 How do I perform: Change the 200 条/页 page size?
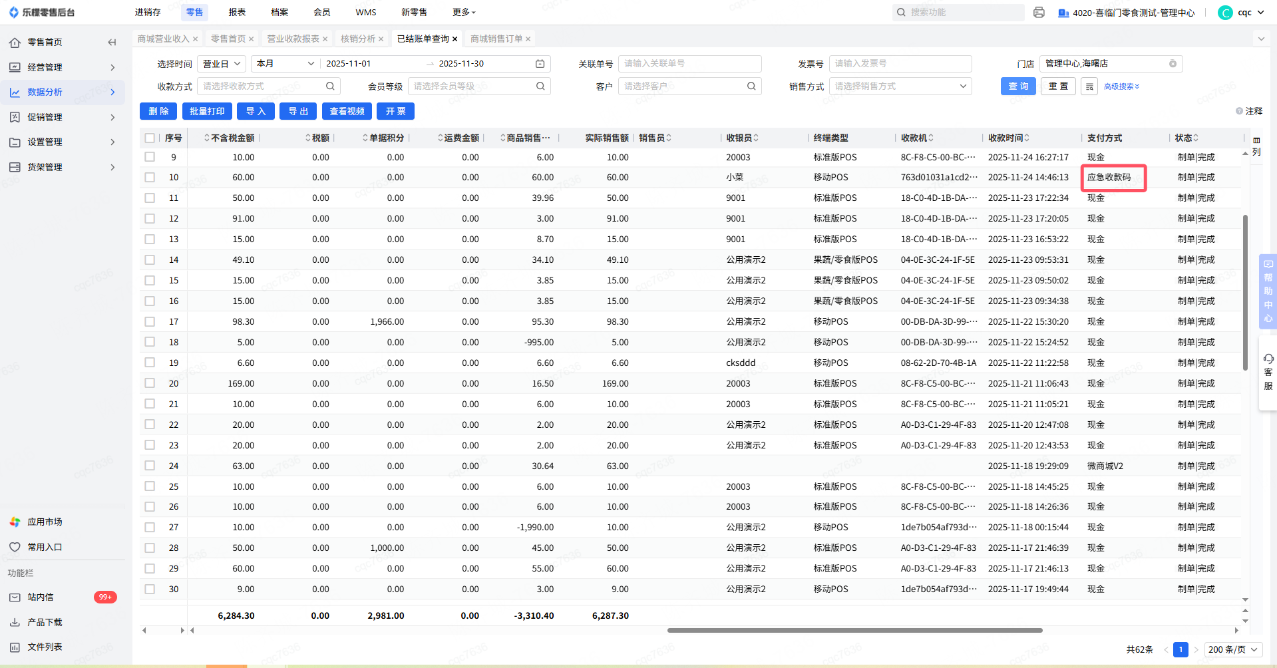1233,649
